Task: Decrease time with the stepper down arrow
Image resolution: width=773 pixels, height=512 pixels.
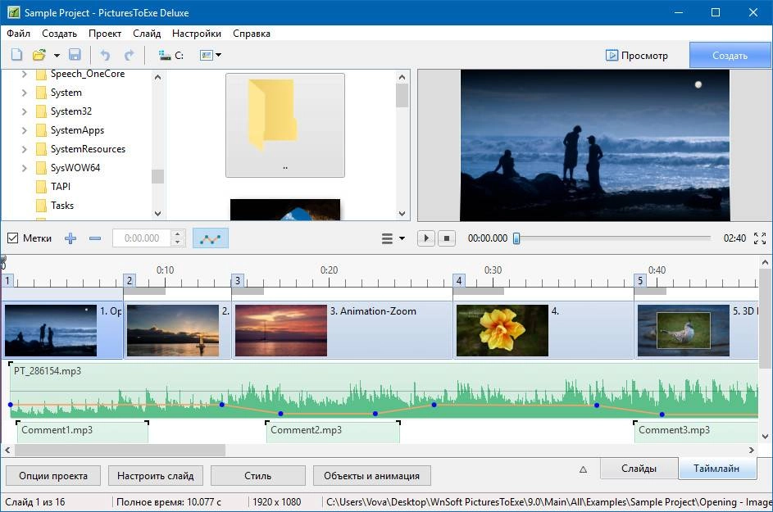Action: pyautogui.click(x=178, y=242)
